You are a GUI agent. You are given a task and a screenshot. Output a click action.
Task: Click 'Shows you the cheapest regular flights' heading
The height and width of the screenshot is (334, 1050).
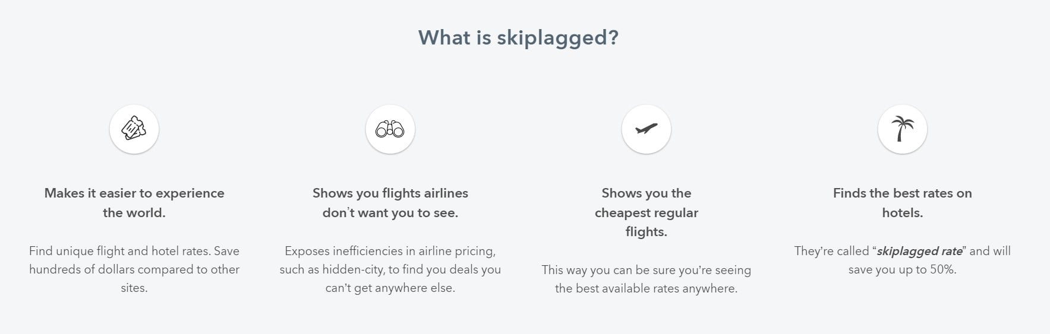(647, 212)
